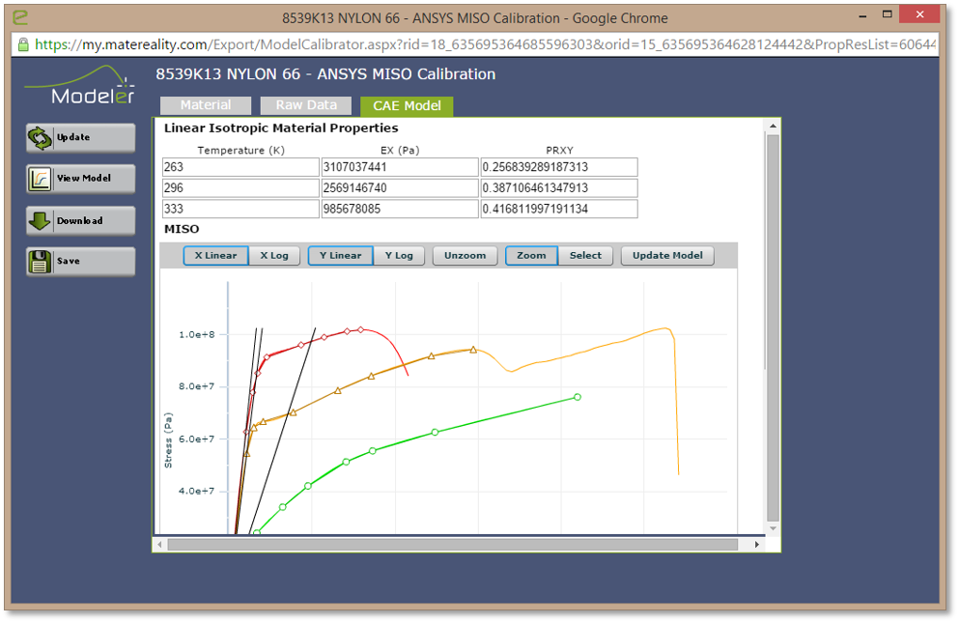Image resolution: width=959 pixels, height=623 pixels.
Task: Click the View Model button label
Action: pos(84,178)
